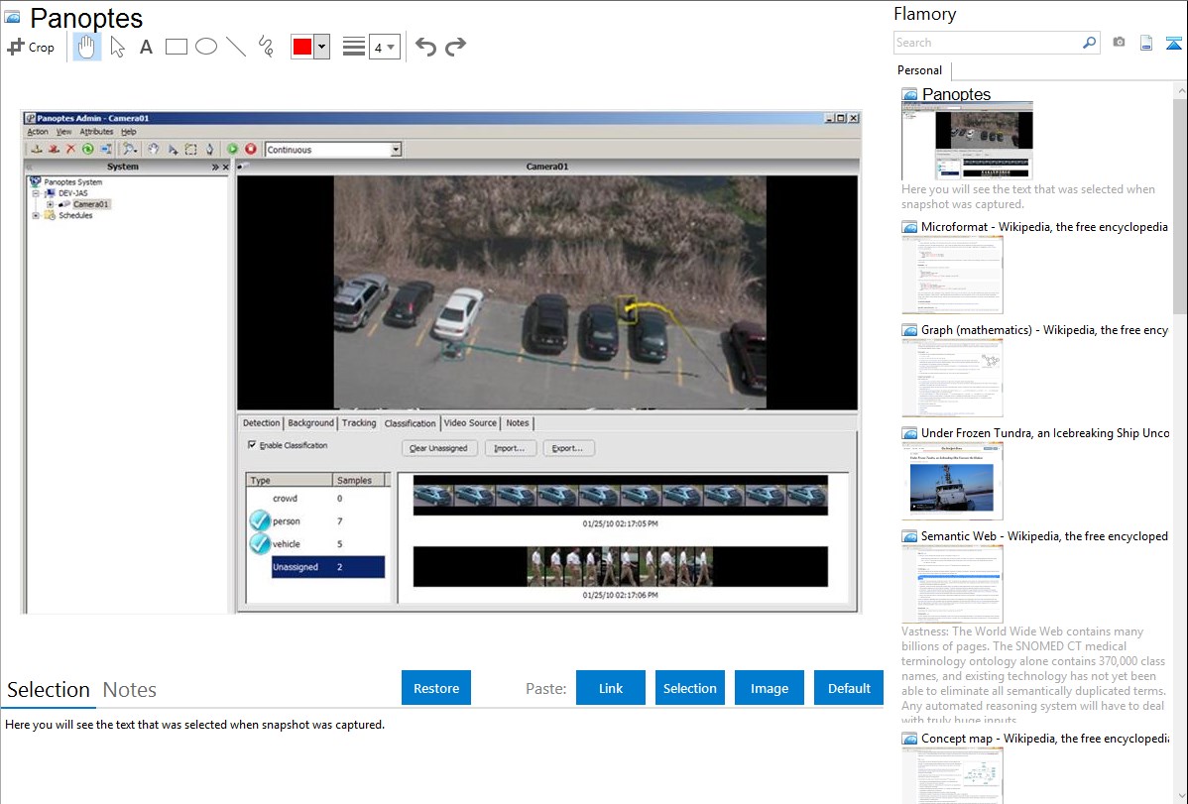The height and width of the screenshot is (804, 1188).
Task: Pick the ellipse shape tool
Action: coord(206,47)
